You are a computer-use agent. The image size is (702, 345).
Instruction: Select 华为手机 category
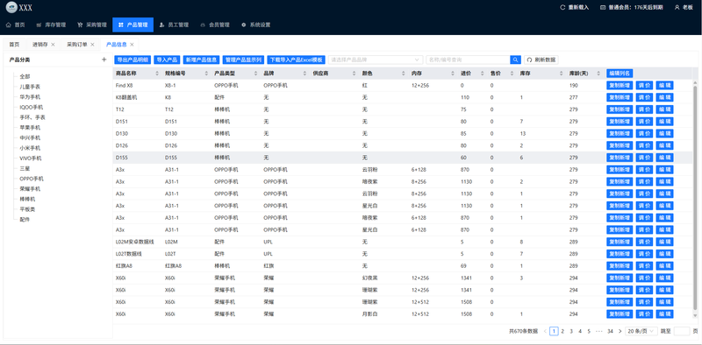click(x=30, y=97)
